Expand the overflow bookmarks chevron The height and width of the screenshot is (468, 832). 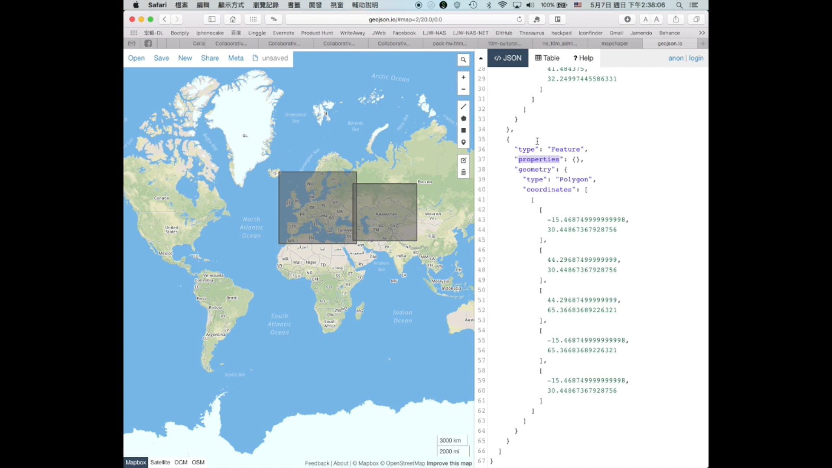(701, 32)
